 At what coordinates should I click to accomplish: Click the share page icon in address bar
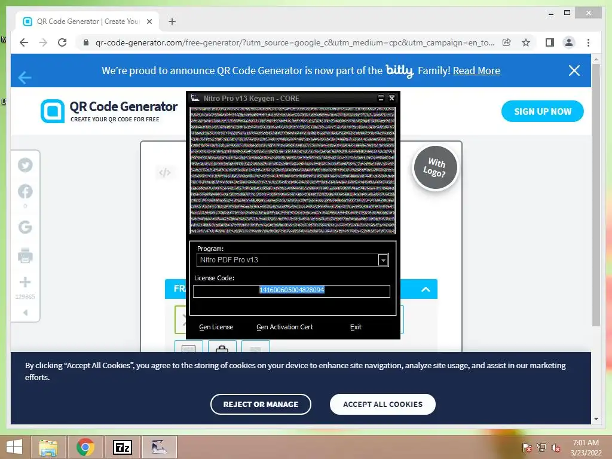[507, 42]
